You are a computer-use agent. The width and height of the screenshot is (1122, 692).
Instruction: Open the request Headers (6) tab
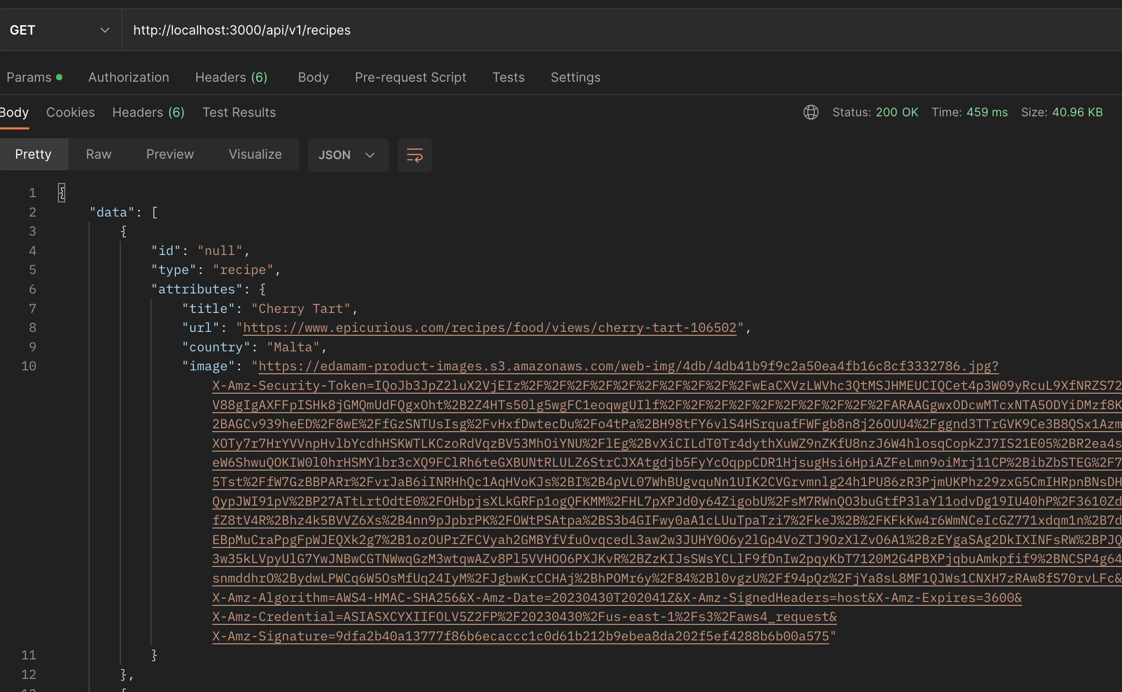[231, 77]
